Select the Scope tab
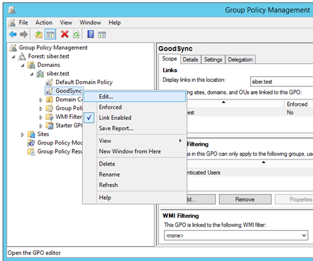This screenshot has width=313, height=261. pyautogui.click(x=170, y=59)
